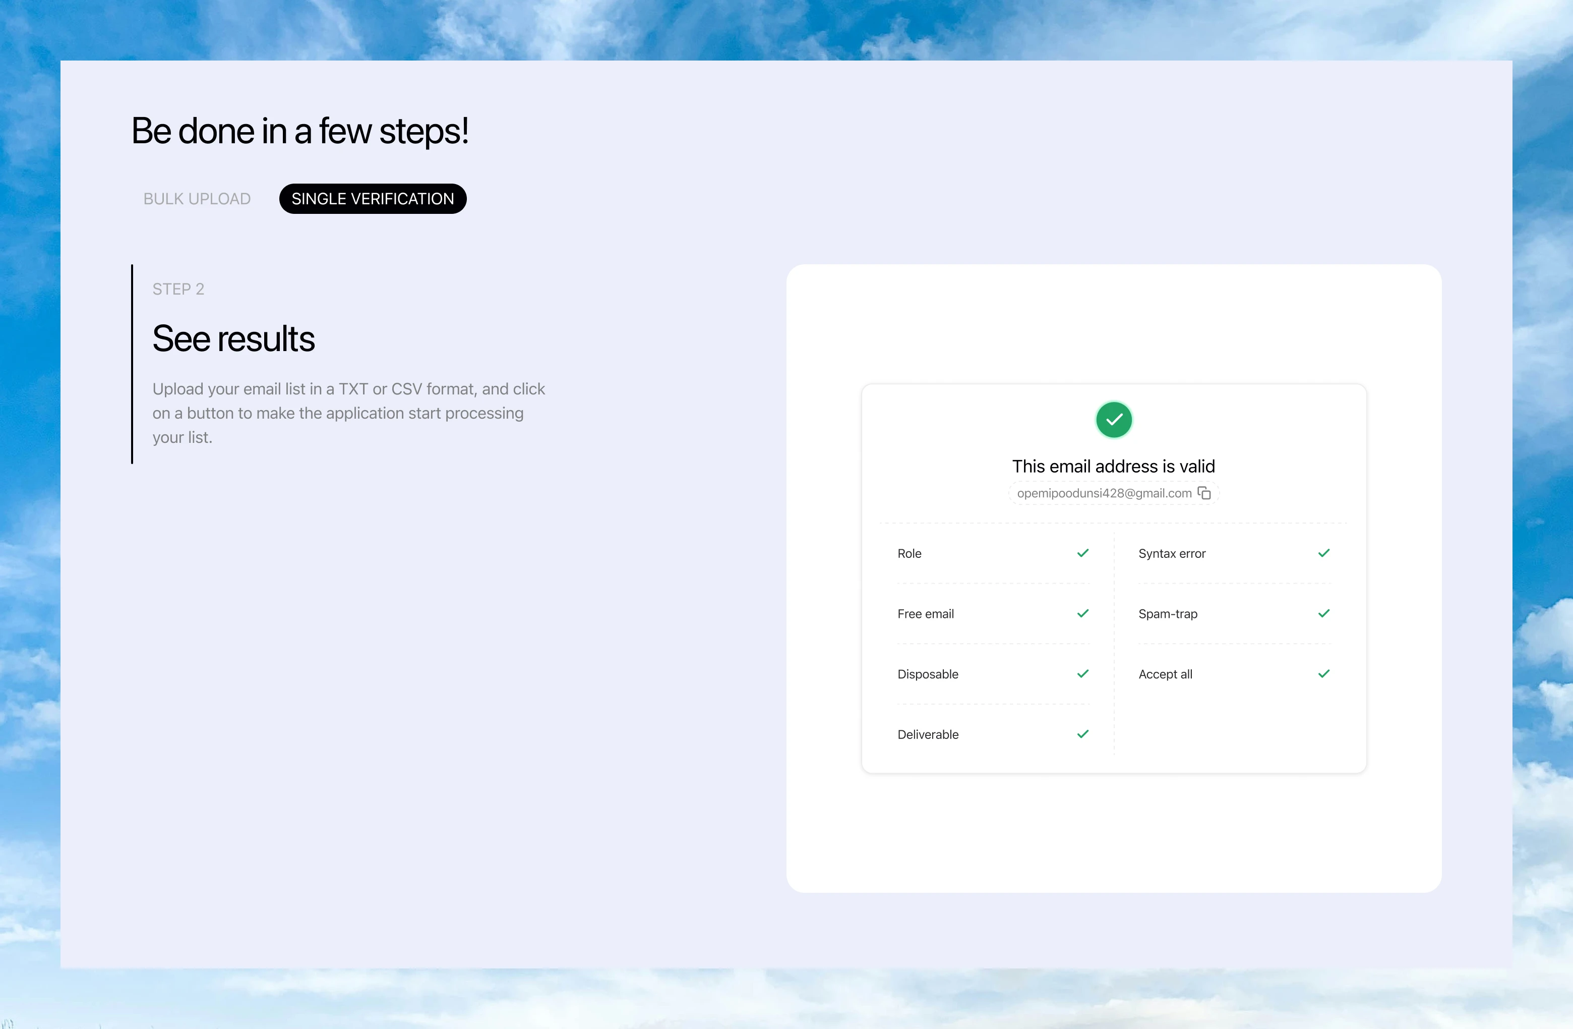The height and width of the screenshot is (1029, 1573).
Task: Click the STEP 2 label
Action: (178, 289)
